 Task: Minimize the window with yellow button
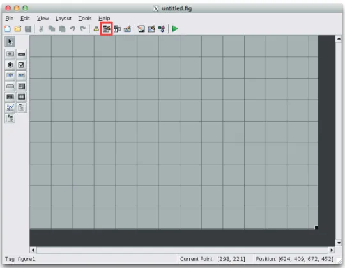17,8
